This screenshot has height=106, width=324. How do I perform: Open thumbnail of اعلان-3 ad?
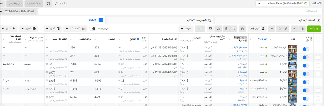(292, 90)
